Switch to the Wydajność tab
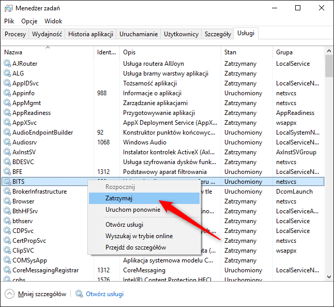 (x=47, y=34)
